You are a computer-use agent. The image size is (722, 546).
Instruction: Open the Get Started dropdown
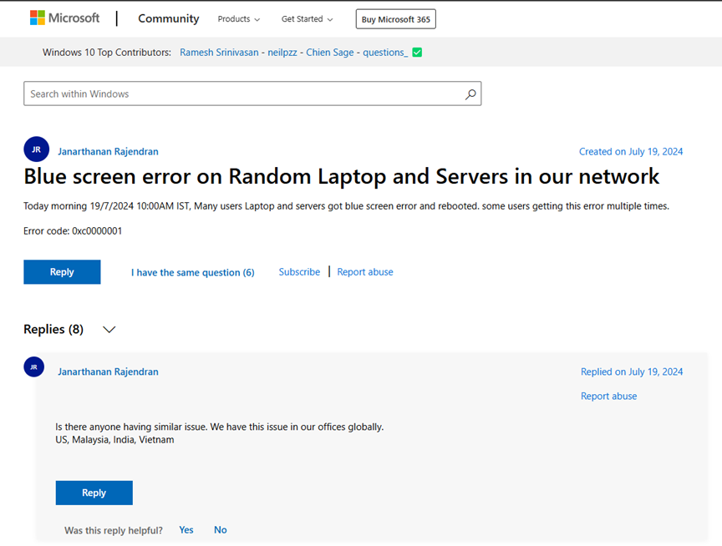point(307,19)
